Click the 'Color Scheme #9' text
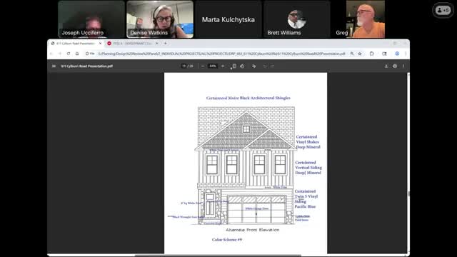457x257 pixels. [x=227, y=240]
